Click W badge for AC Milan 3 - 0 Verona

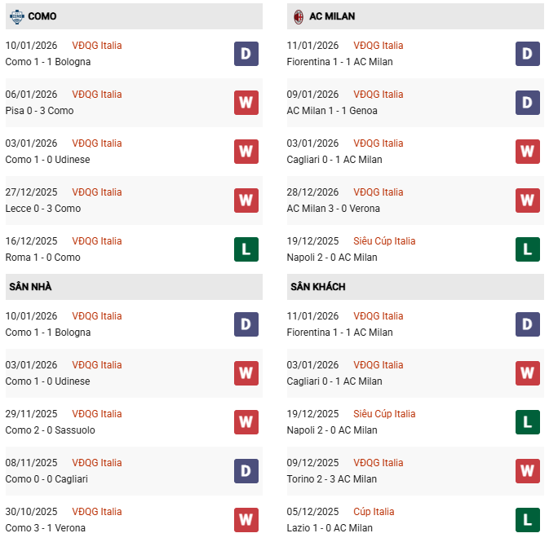pos(527,200)
